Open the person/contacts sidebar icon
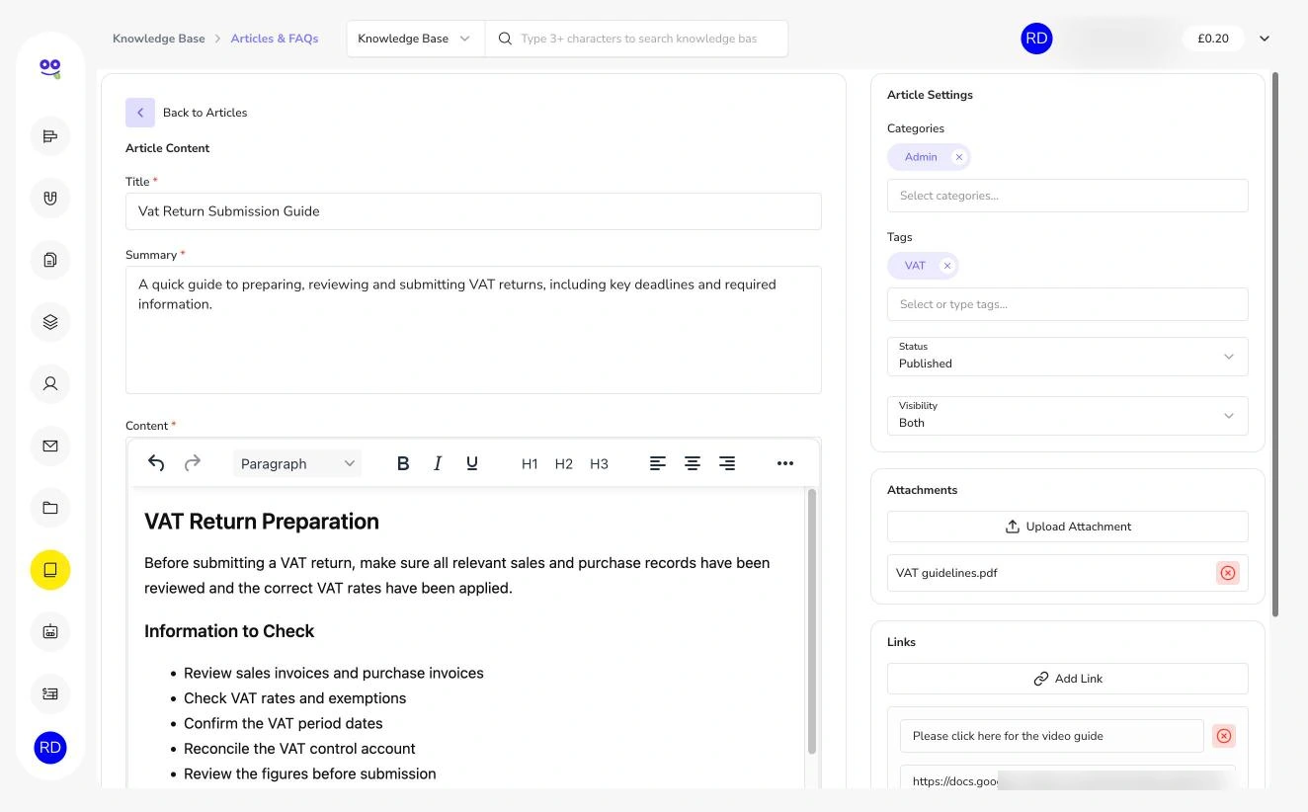 (50, 383)
